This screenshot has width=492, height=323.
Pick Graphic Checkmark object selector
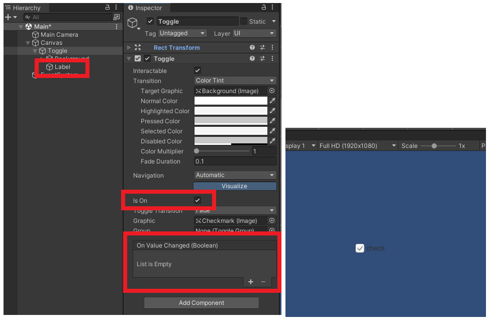click(272, 220)
